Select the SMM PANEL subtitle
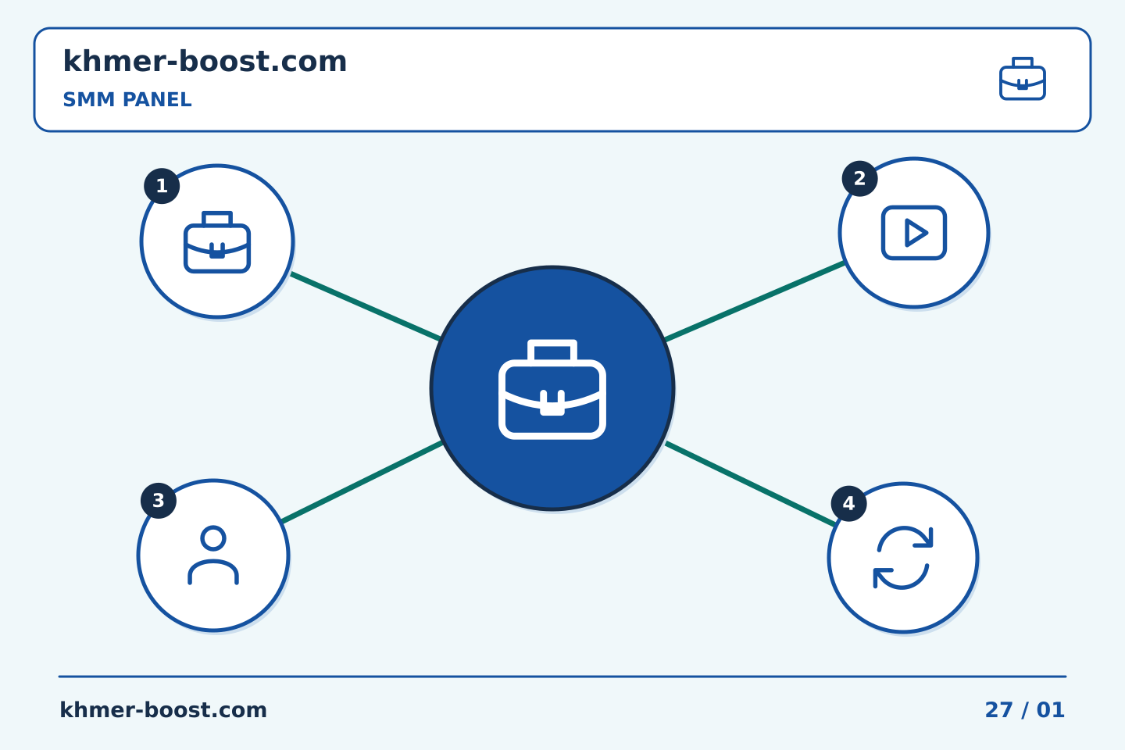1125x750 pixels. pyautogui.click(x=127, y=100)
